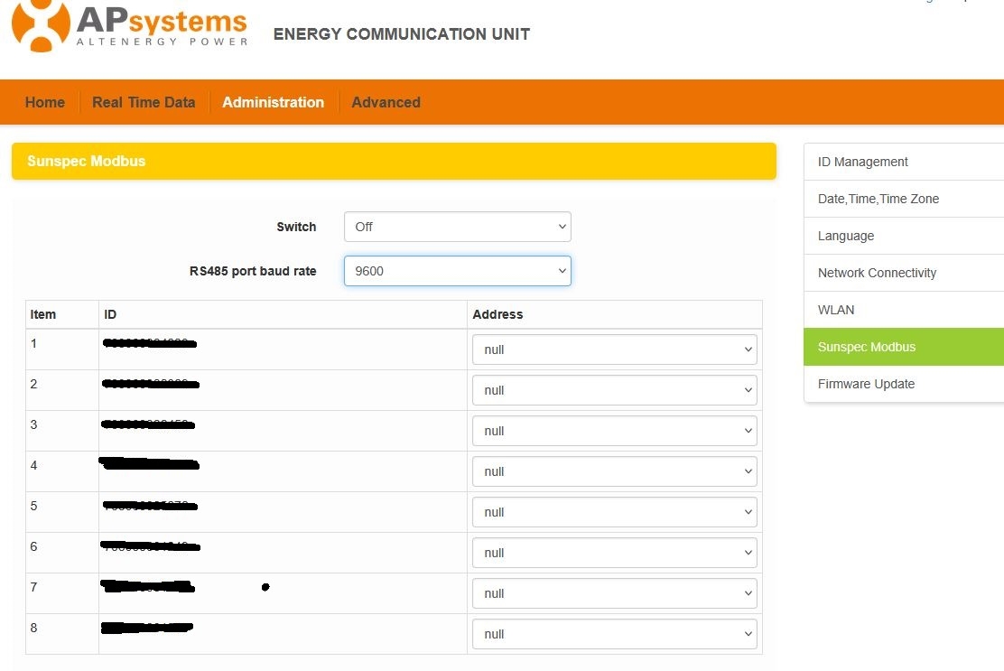Open ID Management in sidebar
This screenshot has height=671, width=1004.
pos(863,162)
